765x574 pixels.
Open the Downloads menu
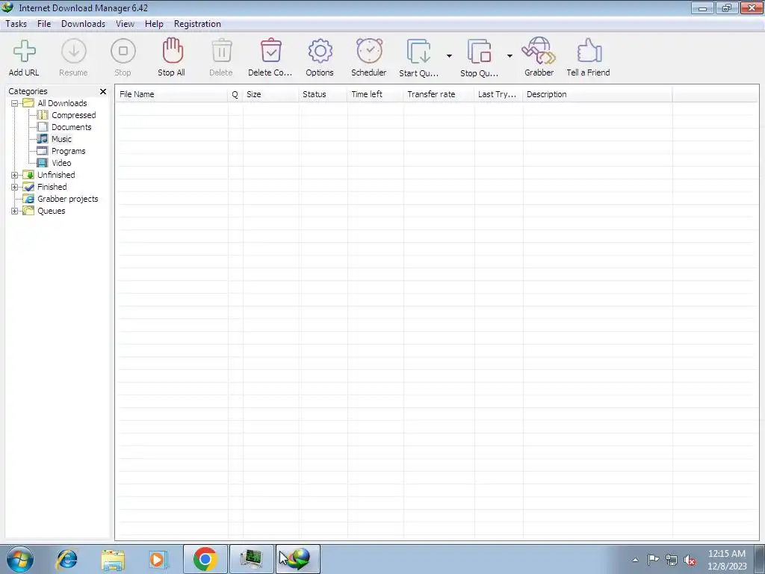[x=83, y=24]
